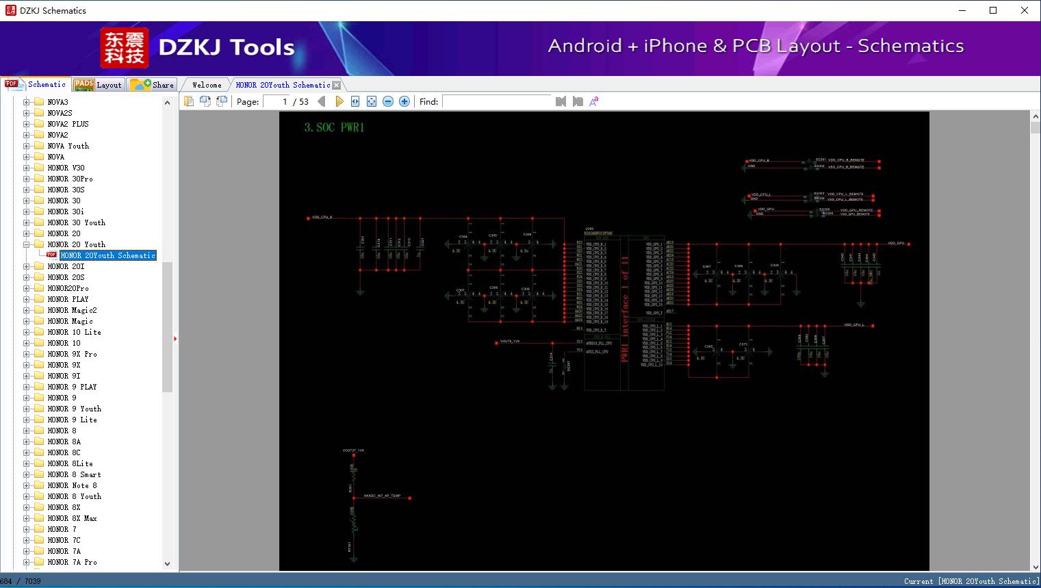The height and width of the screenshot is (588, 1041).
Task: Find previous search result
Action: point(561,101)
